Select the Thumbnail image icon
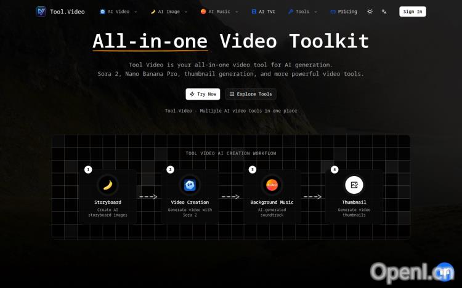Viewport: 462px width, 288px height. pyautogui.click(x=354, y=185)
